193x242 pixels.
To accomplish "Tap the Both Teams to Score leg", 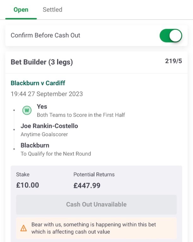I will coord(81,111).
